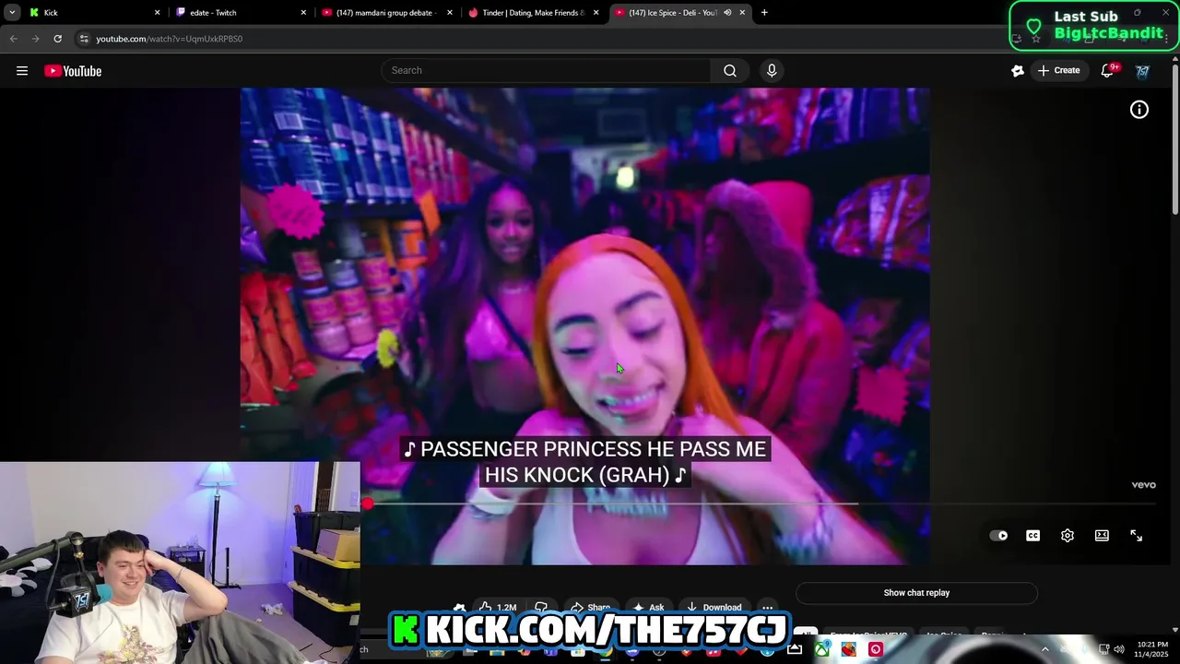This screenshot has height=664, width=1180.
Task: Share the Ice Spice video
Action: [x=590, y=608]
